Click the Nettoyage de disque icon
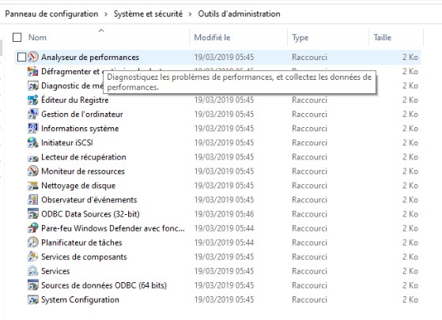 tap(33, 186)
